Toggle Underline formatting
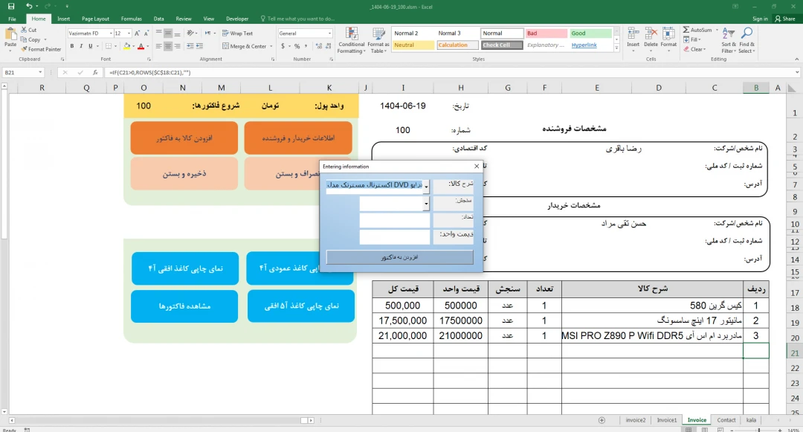 [x=91, y=46]
